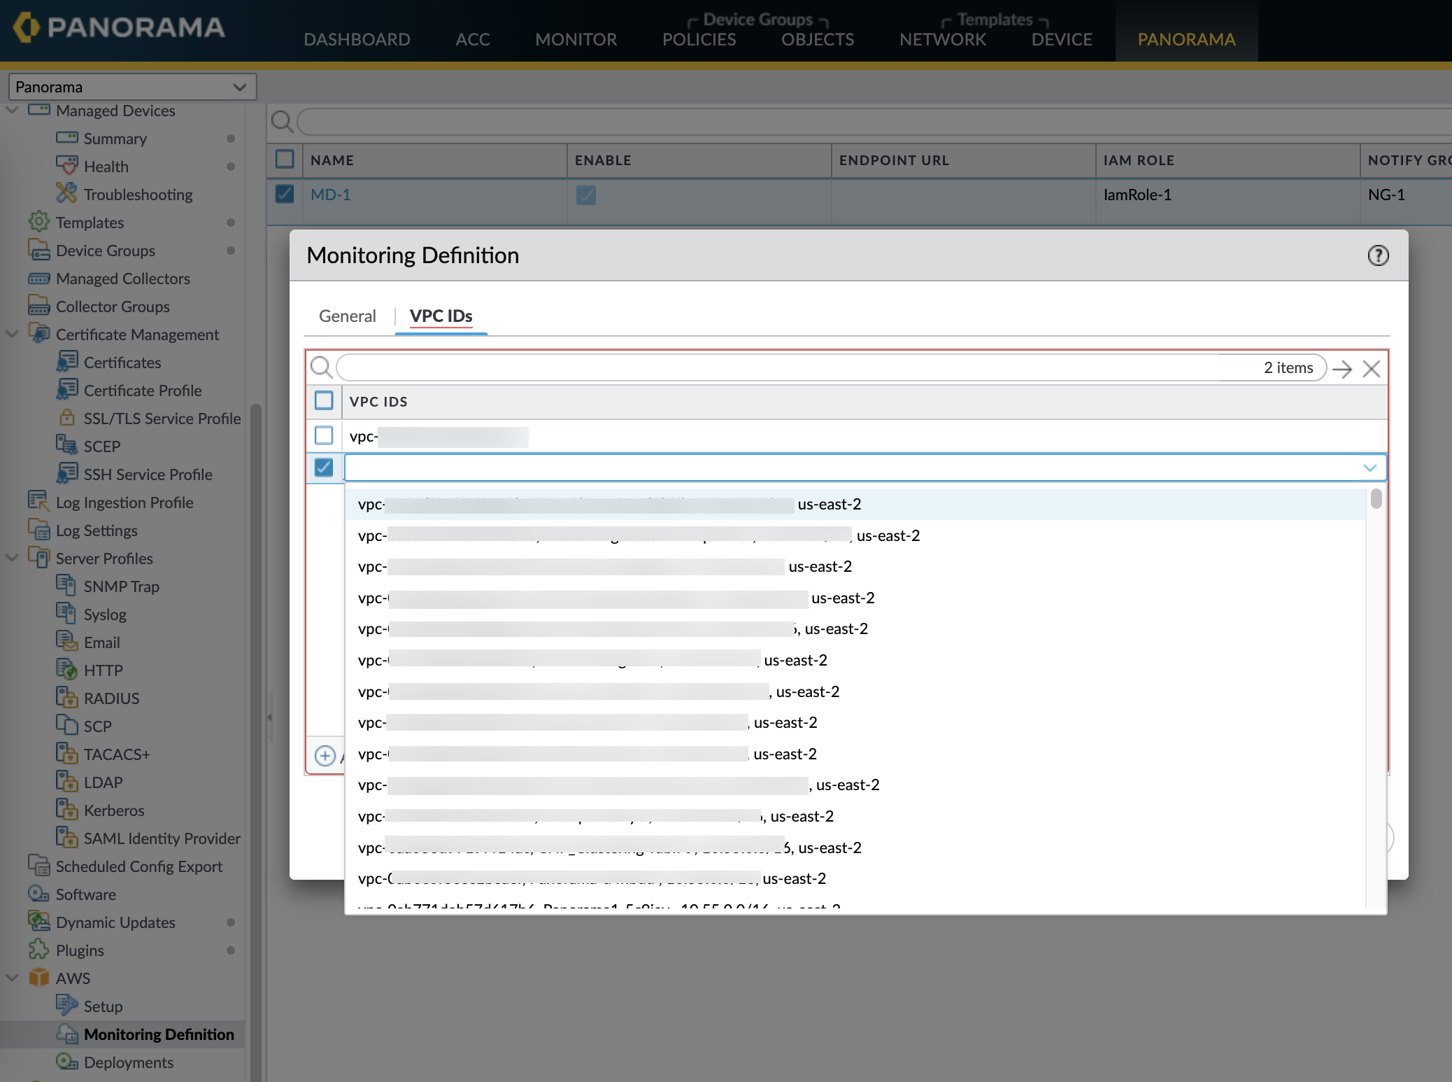Click the Health monitor icon
This screenshot has height=1082, width=1452.
click(x=66, y=166)
